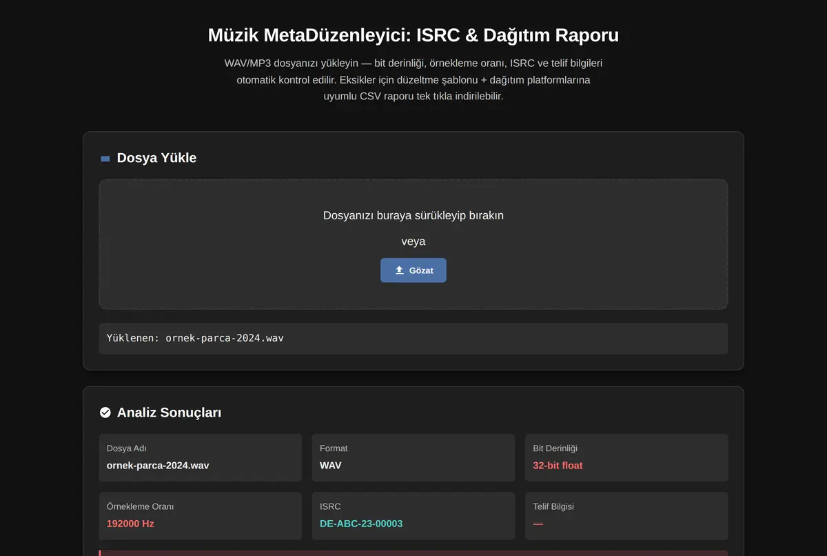Select the 'Yüklenen: ornek-parca-2024.wav' status line

[413, 339]
